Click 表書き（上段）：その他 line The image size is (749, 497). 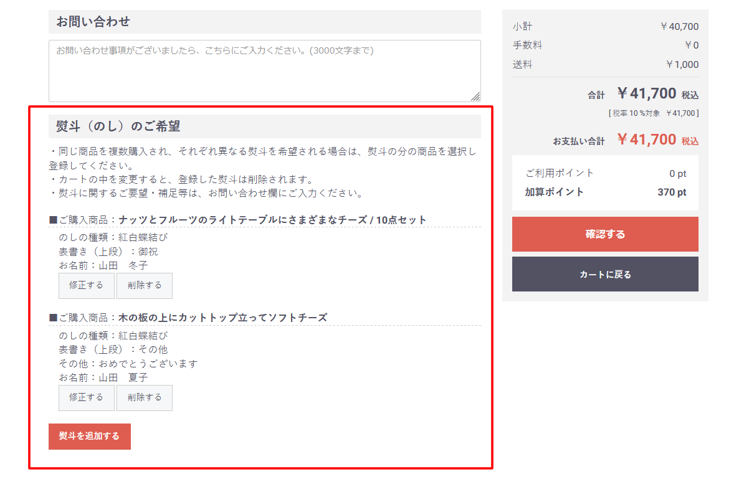pyautogui.click(x=113, y=349)
